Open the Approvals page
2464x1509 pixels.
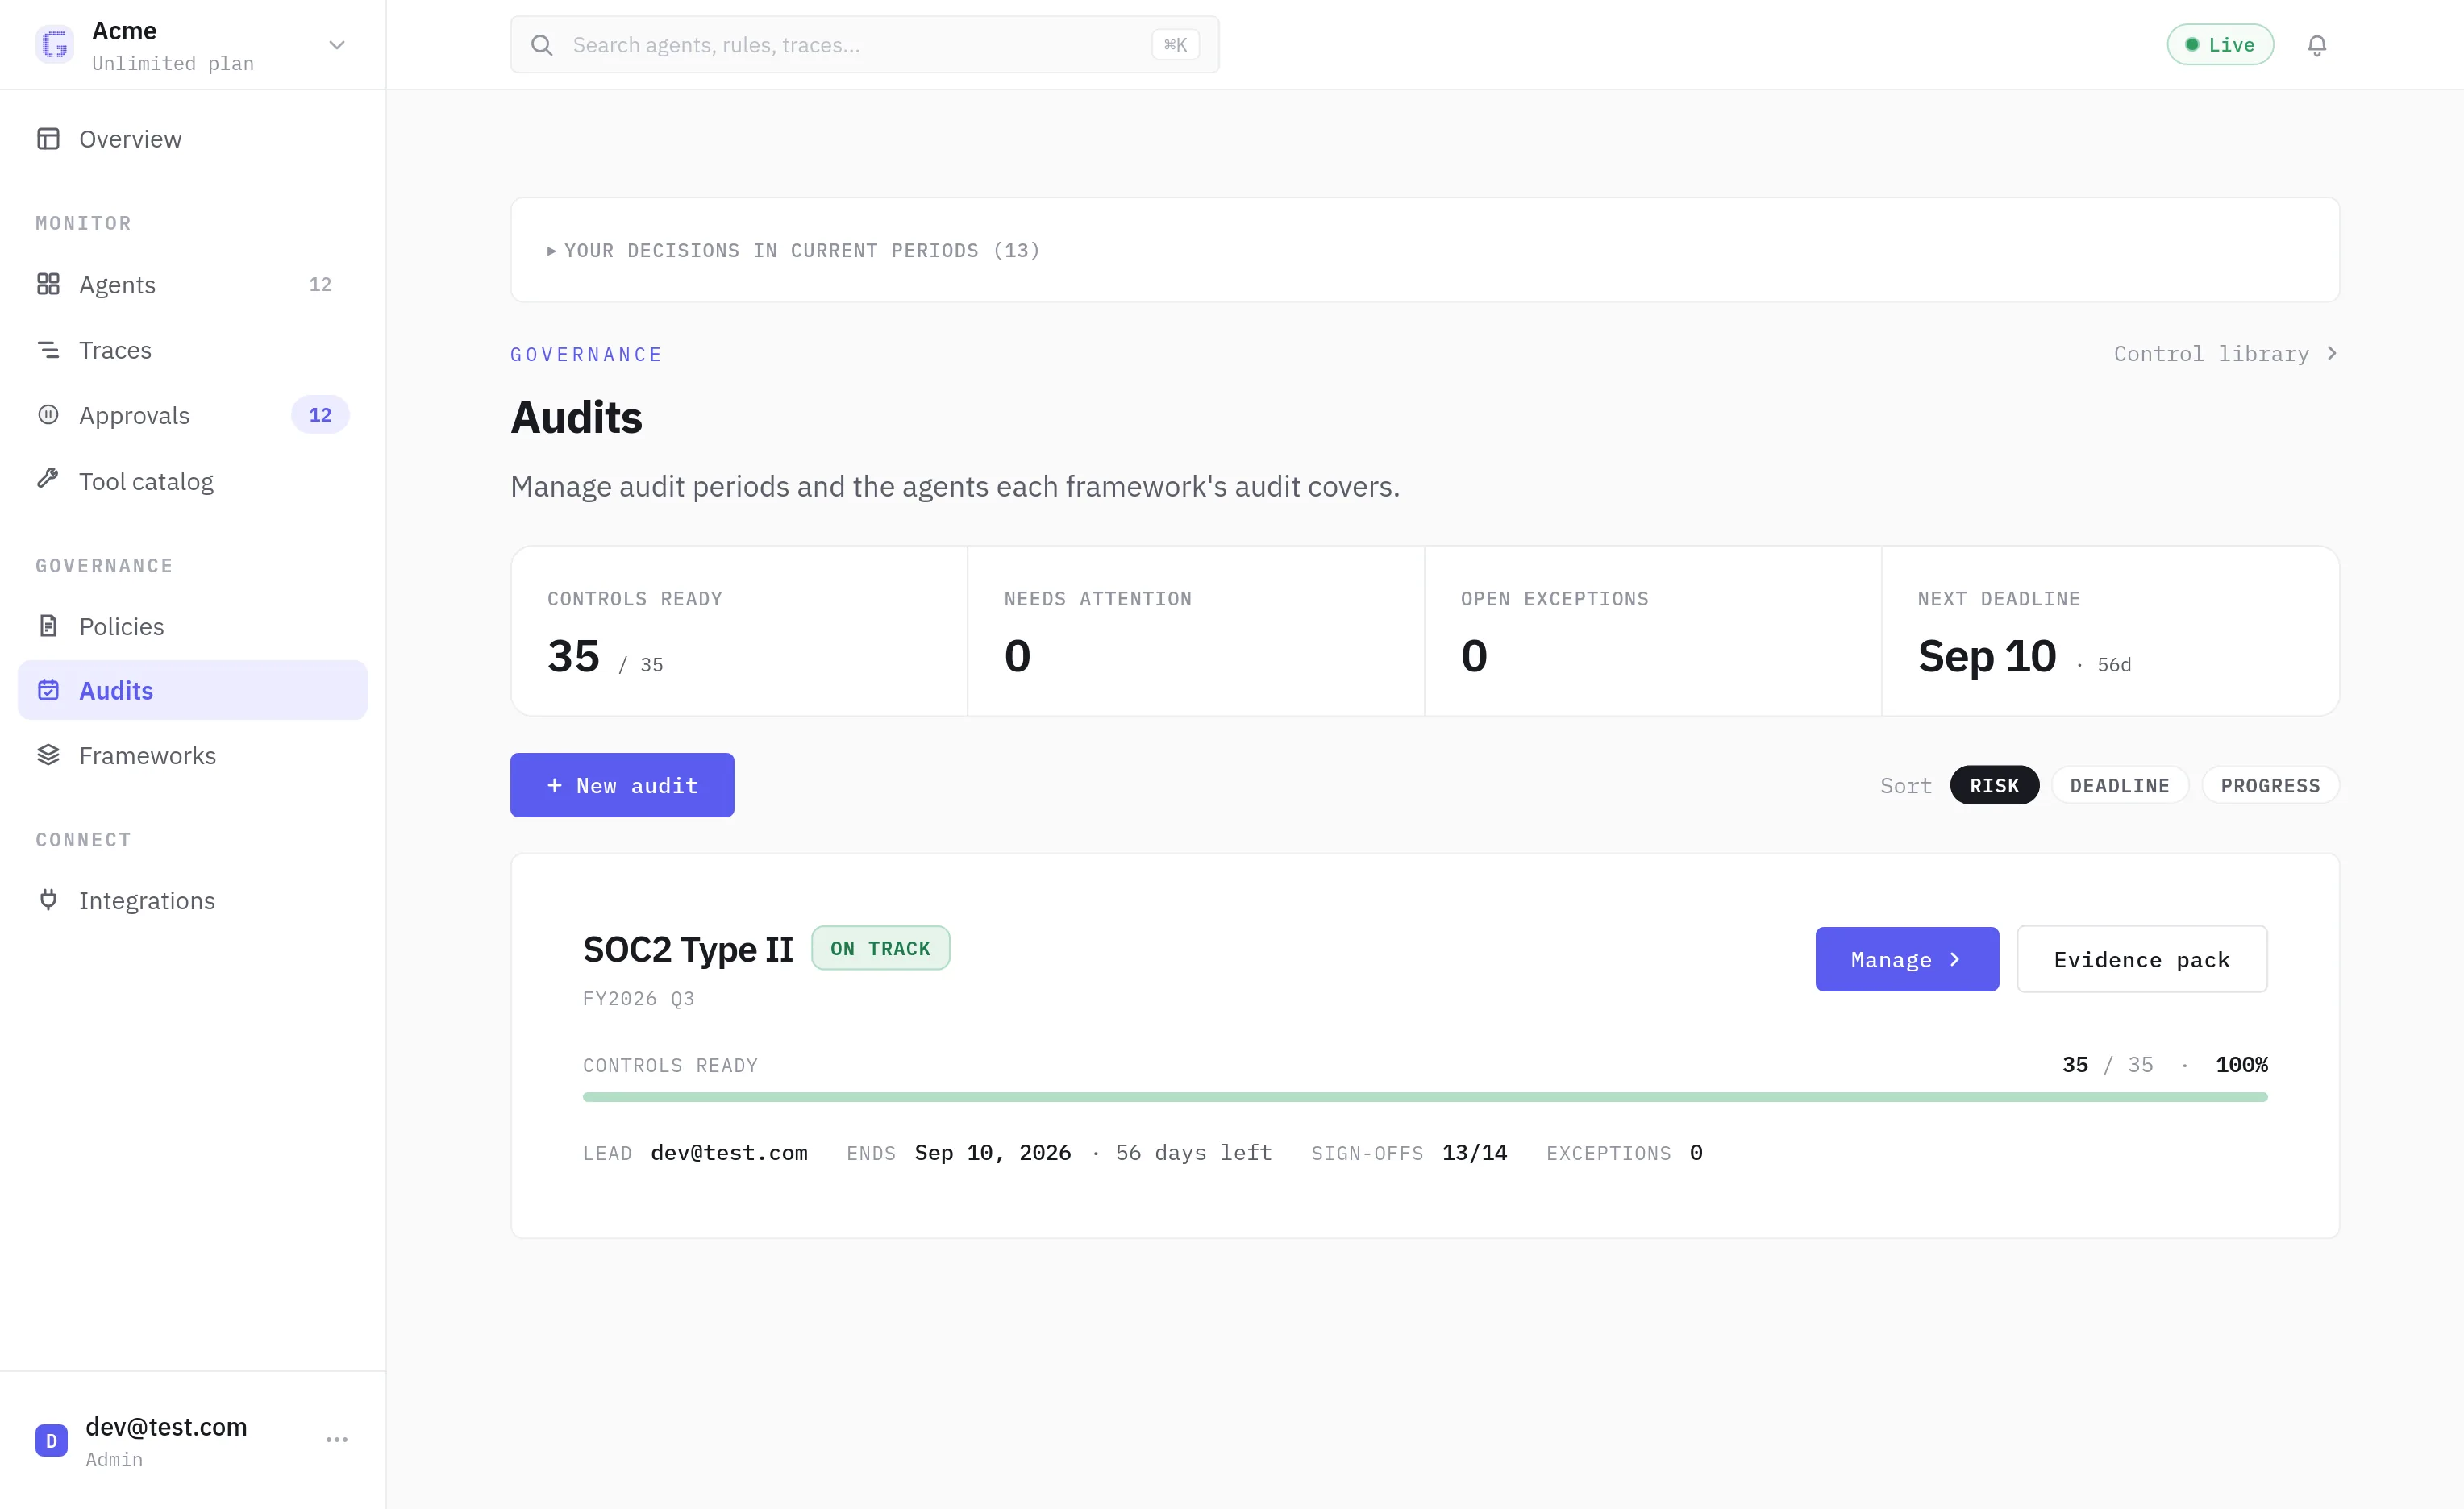click(193, 415)
